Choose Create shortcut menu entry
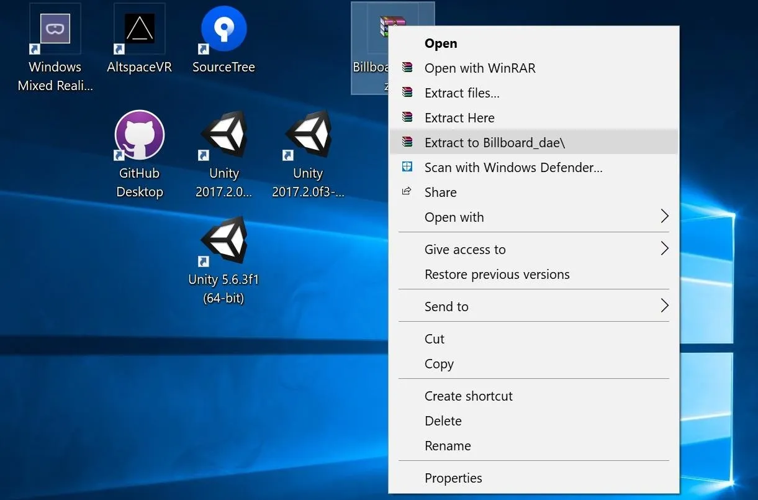This screenshot has width=758, height=500. (x=534, y=396)
